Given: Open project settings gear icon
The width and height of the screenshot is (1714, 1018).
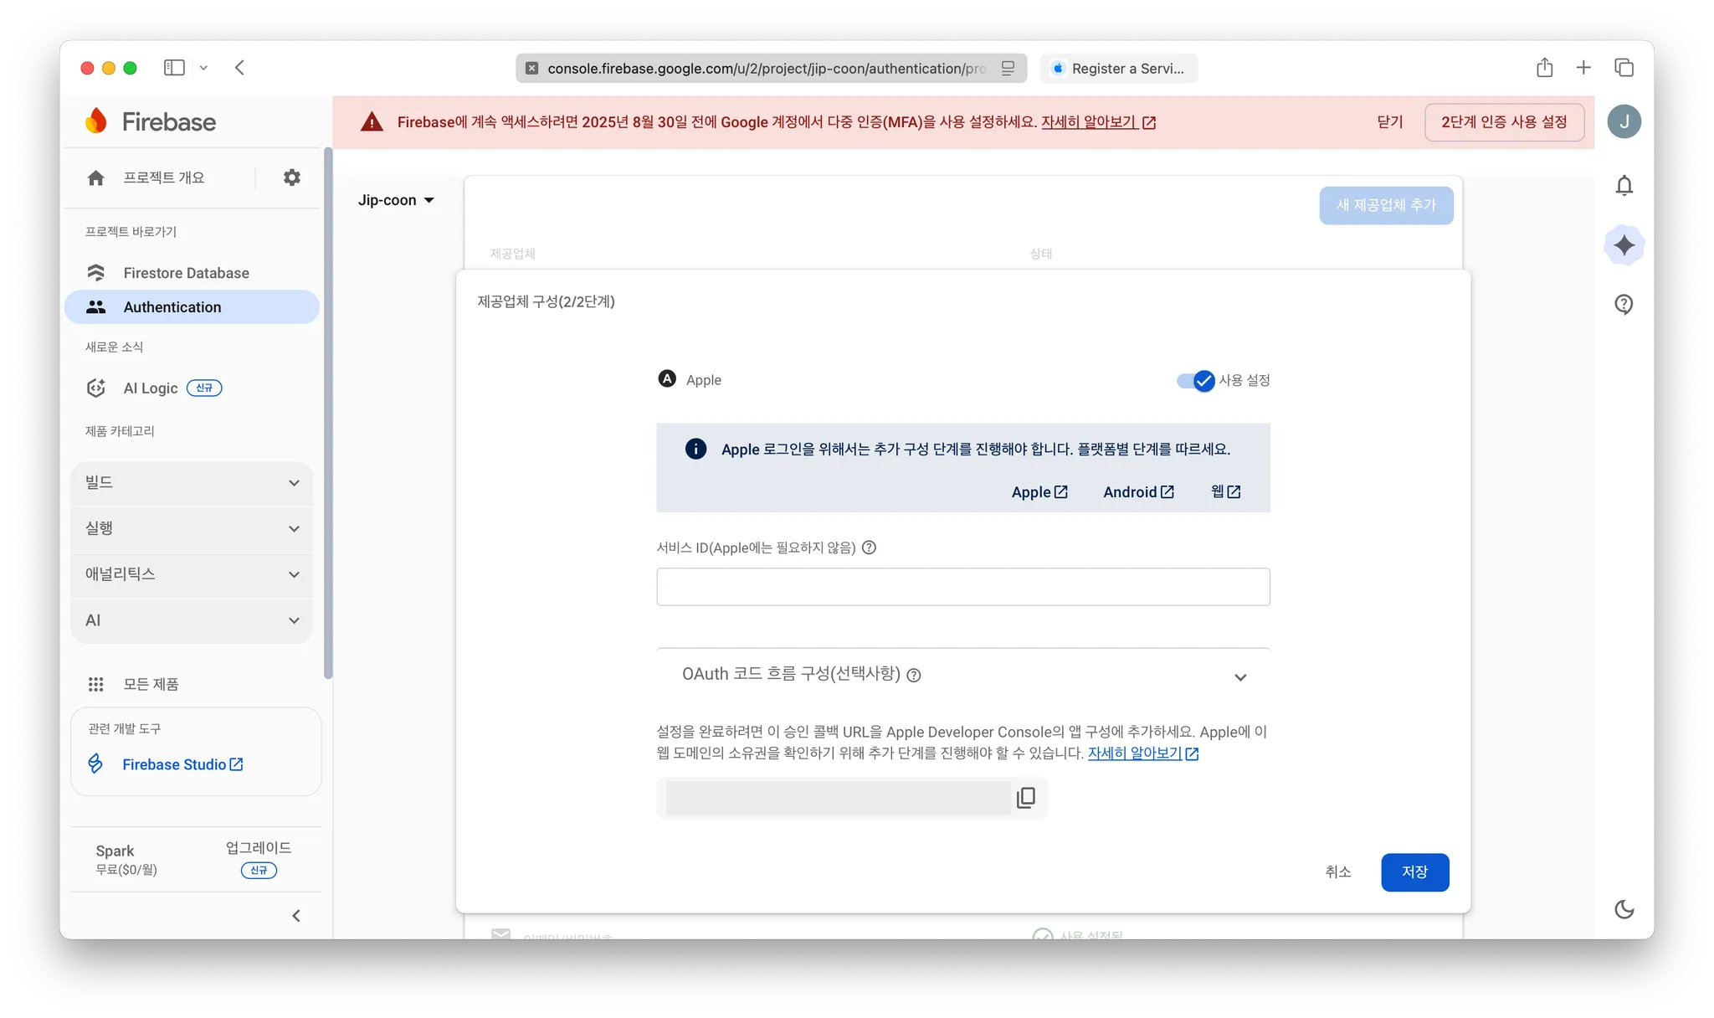Looking at the screenshot, I should [291, 177].
